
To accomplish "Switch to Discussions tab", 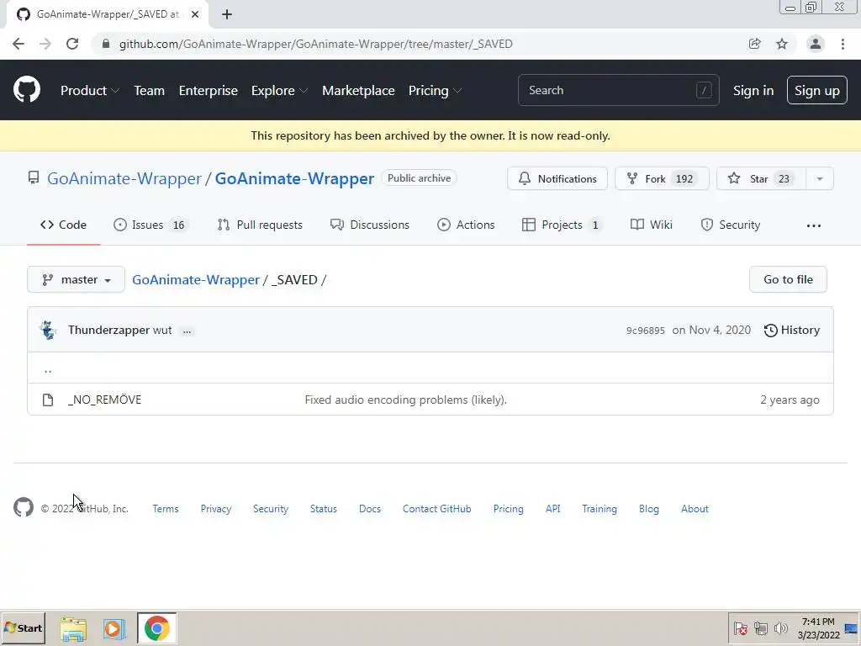I will pos(370,225).
